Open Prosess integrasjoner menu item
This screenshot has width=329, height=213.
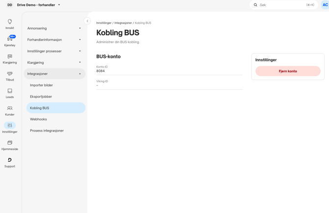tap(55, 131)
